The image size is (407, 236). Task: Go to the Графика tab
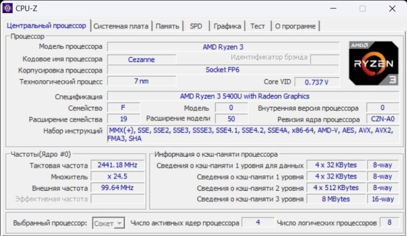click(x=227, y=26)
